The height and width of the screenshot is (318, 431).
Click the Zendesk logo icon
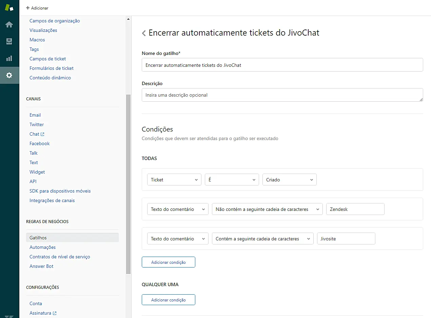[x=9, y=7]
